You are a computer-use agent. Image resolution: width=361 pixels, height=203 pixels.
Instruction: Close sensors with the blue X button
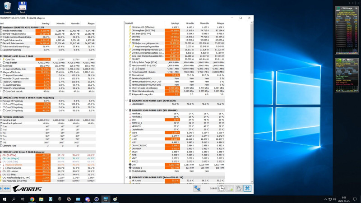click(x=247, y=188)
